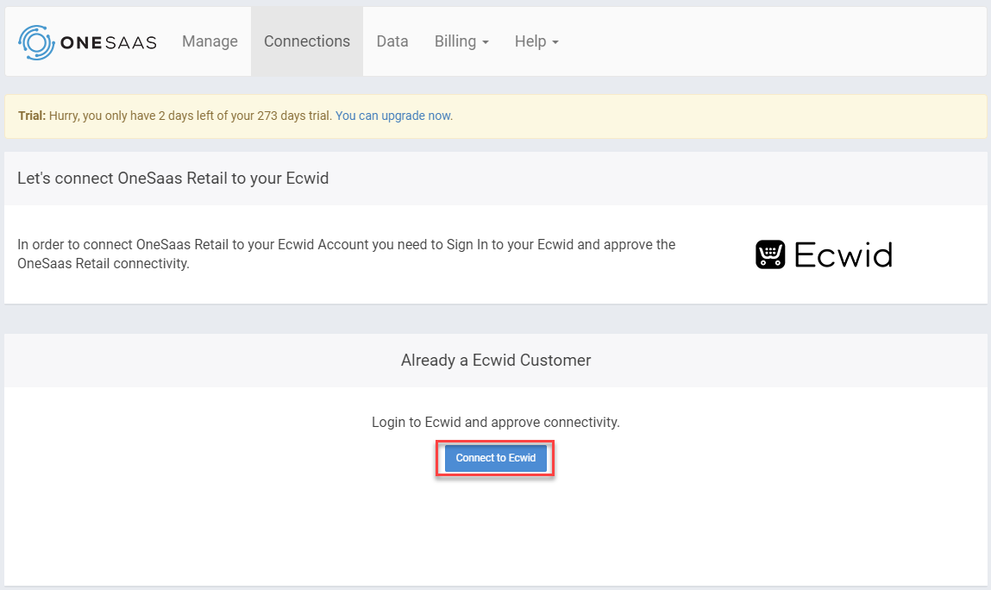Click the OneSaas logo
Screen dimensions: 991x590
pos(87,42)
